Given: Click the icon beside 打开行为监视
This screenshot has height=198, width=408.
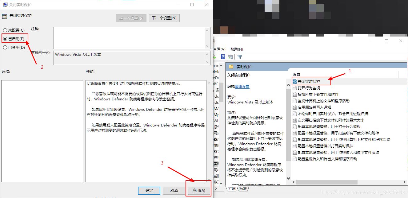Looking at the screenshot, I should click(x=294, y=88).
